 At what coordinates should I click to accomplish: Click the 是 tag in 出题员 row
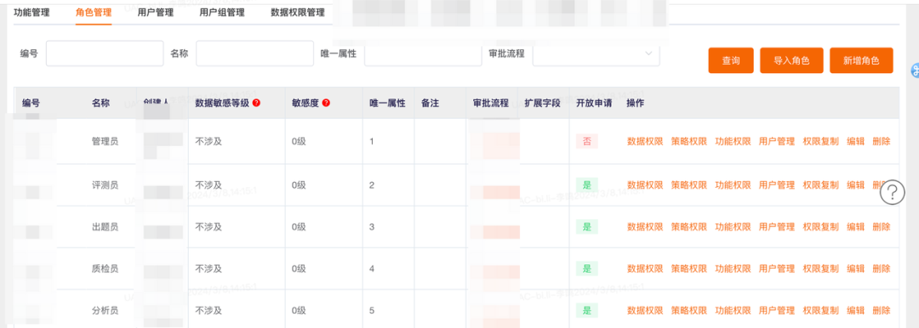click(x=586, y=227)
